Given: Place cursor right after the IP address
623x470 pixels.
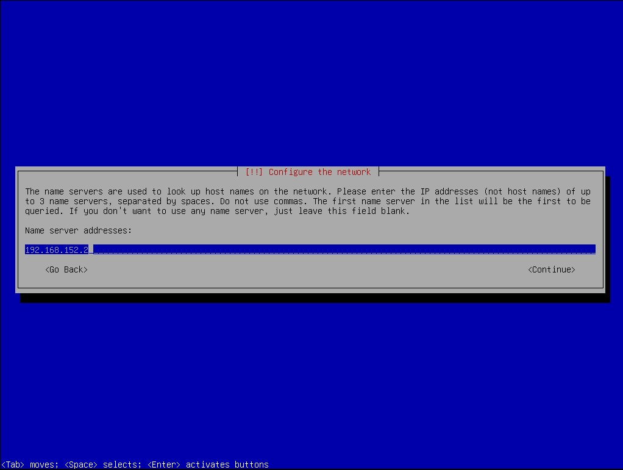Looking at the screenshot, I should [91, 249].
